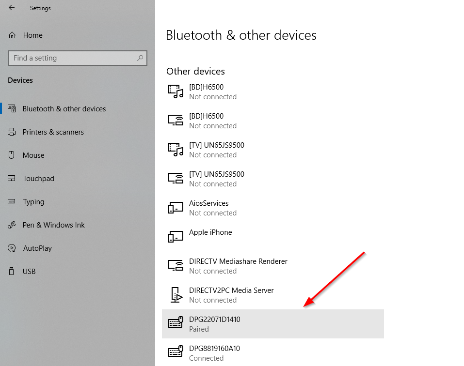This screenshot has width=464, height=366.
Task: Click the AiosServices device icon
Action: (176, 208)
